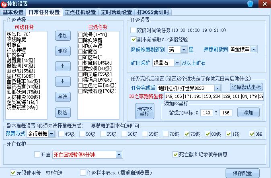Enable 60级 dungeon inspire checkbox
271x178 pixels.
tap(124, 134)
